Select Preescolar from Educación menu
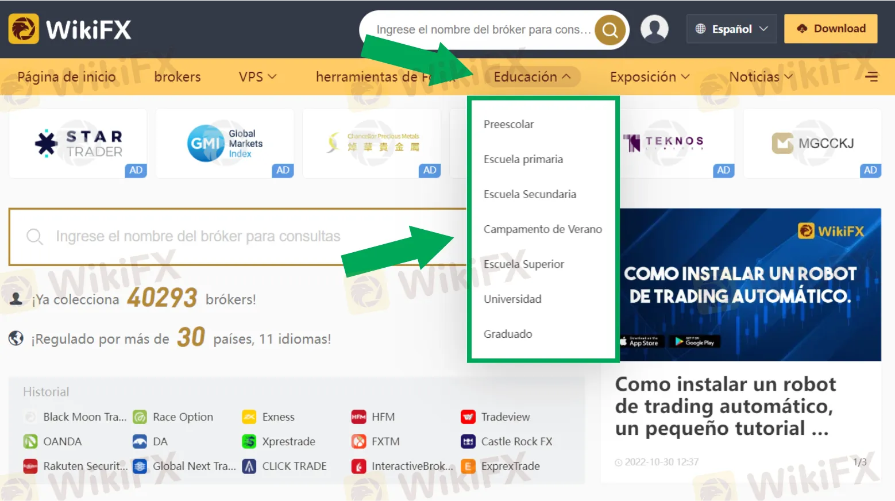 508,124
